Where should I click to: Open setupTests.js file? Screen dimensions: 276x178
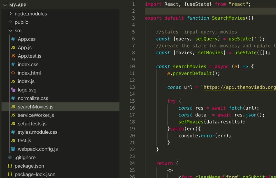click(32, 124)
